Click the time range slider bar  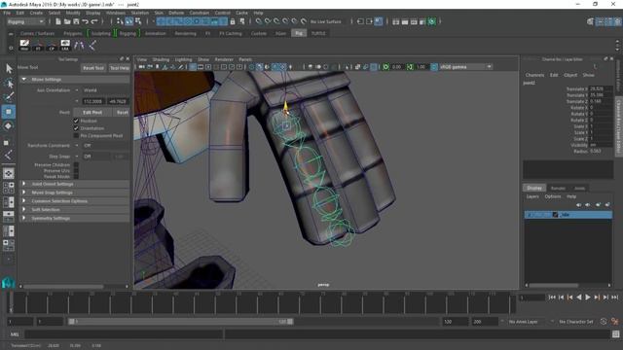(181, 322)
